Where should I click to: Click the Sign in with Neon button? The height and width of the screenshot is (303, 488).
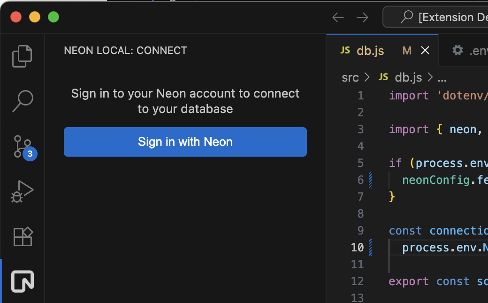click(185, 142)
